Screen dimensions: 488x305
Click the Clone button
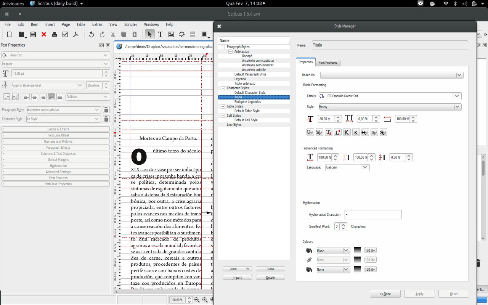[x=270, y=269]
